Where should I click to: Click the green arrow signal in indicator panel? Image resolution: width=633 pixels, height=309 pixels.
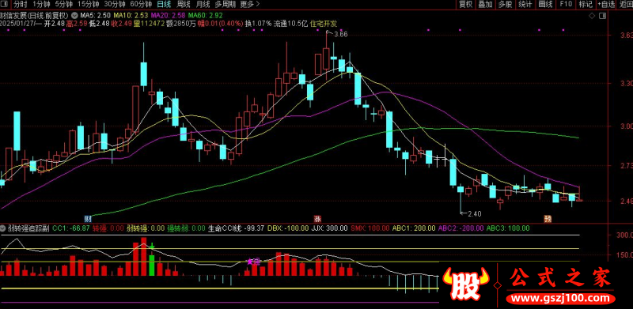[x=152, y=246]
